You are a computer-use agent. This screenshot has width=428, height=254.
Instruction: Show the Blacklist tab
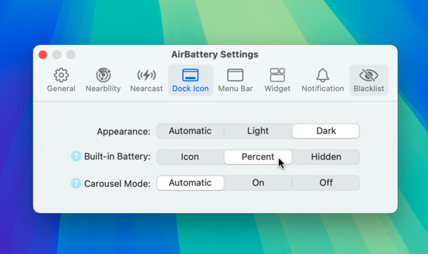tap(369, 80)
